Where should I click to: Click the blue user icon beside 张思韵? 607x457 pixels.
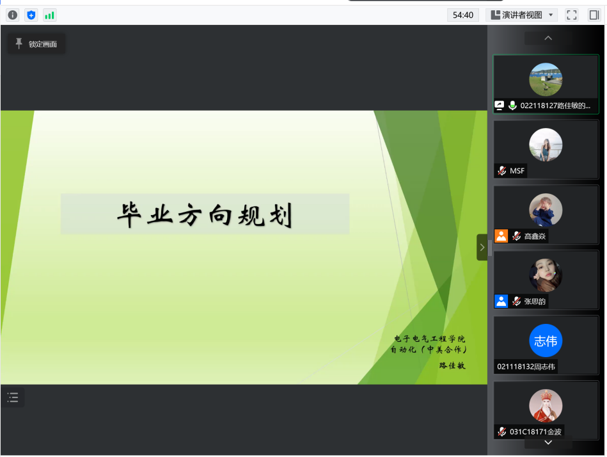tap(501, 301)
